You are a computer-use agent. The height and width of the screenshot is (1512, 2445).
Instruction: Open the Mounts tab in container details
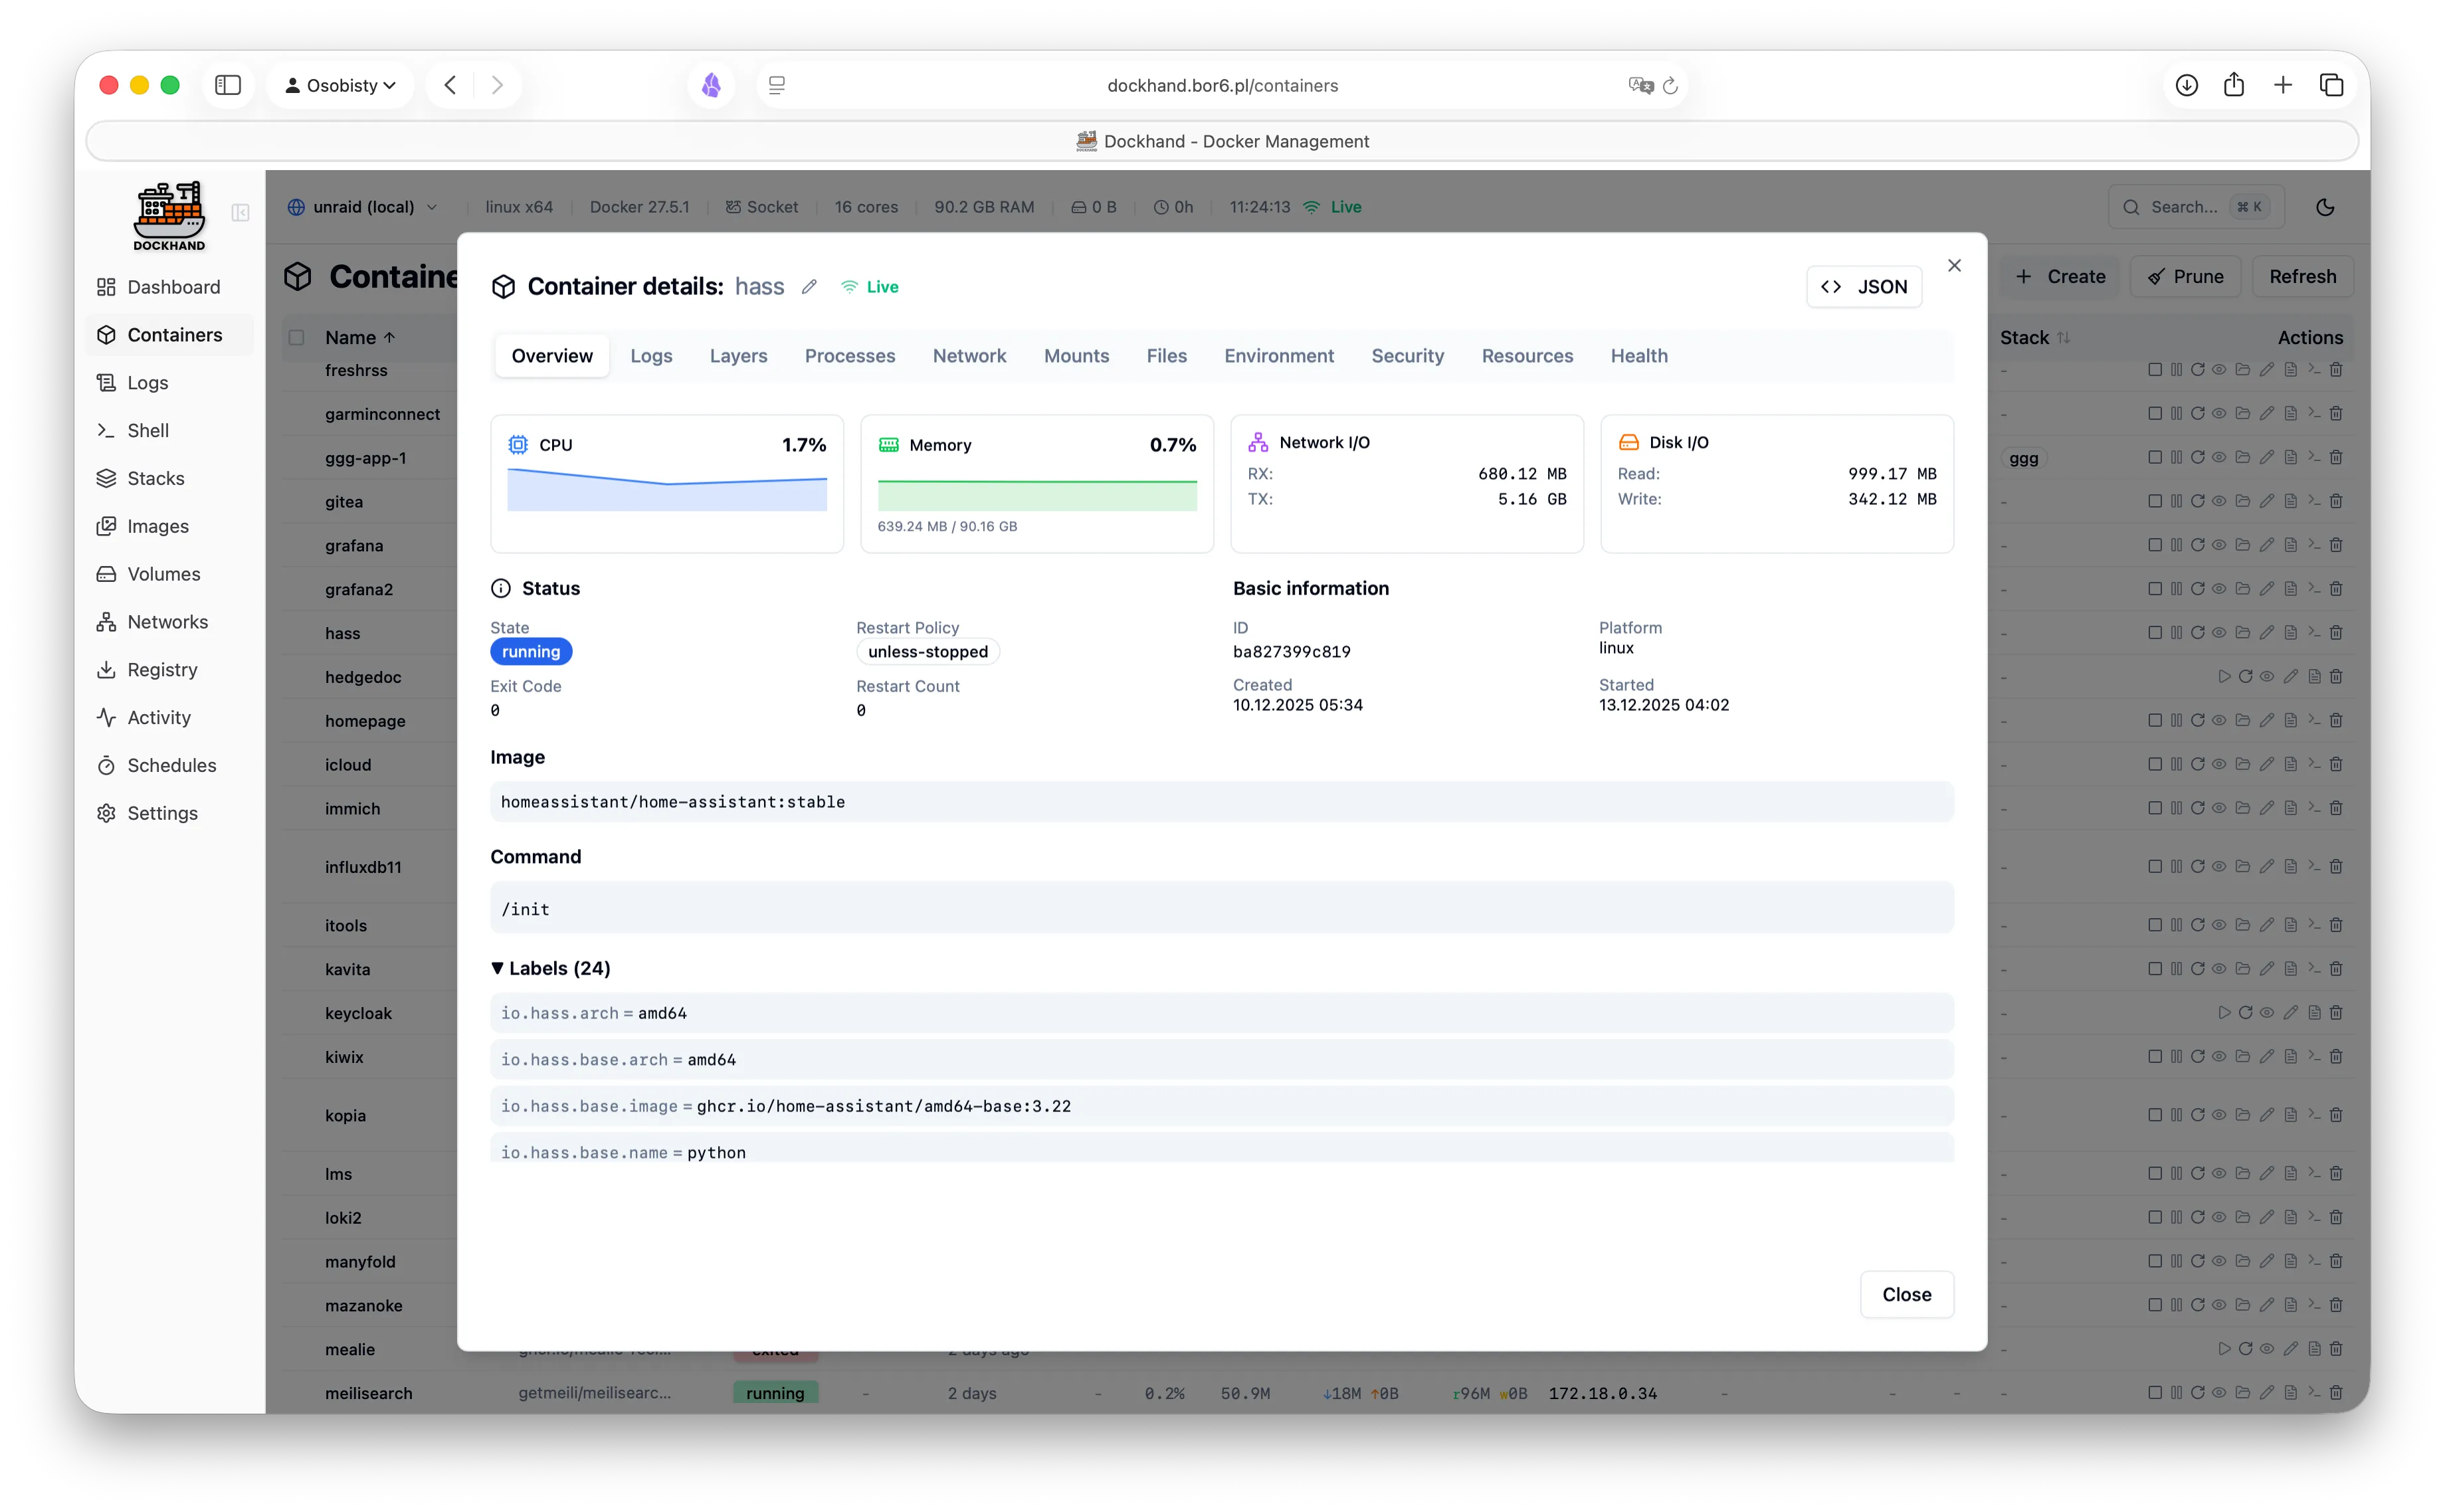[1076, 355]
